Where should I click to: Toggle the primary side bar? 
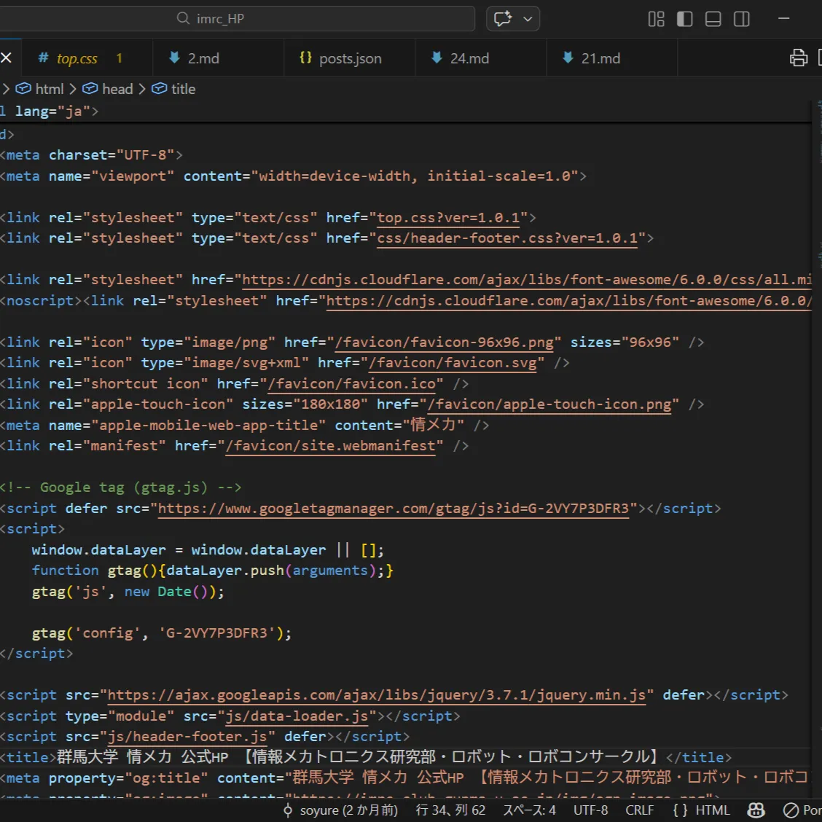coord(685,19)
